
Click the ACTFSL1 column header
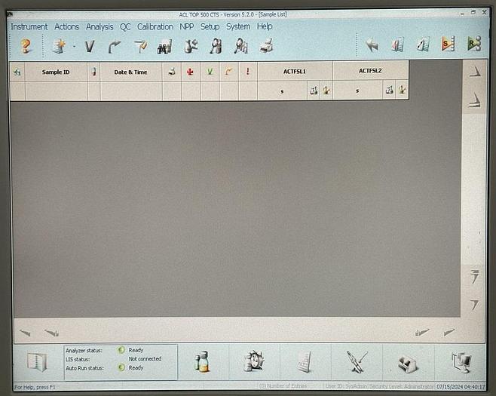point(294,71)
